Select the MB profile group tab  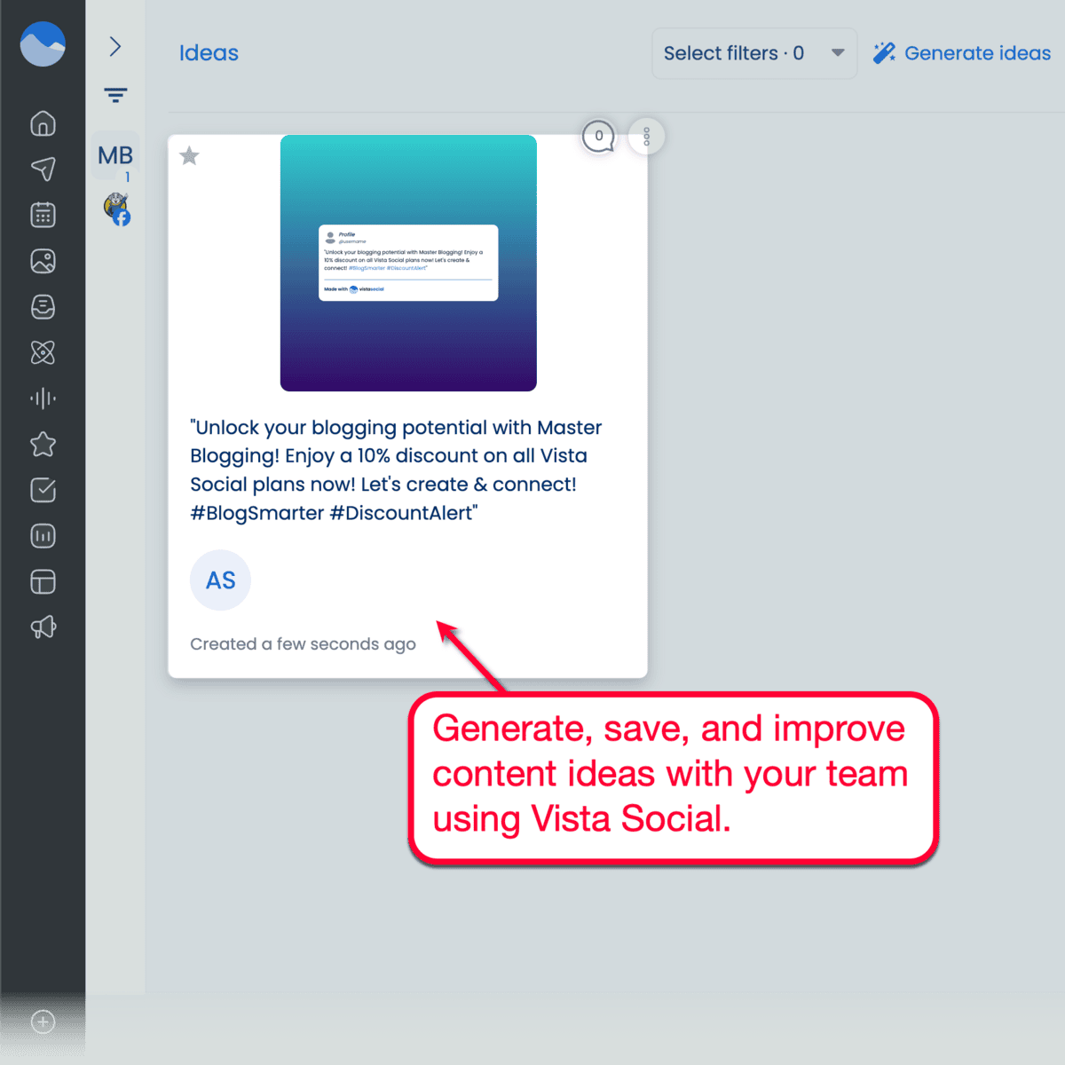pos(114,155)
